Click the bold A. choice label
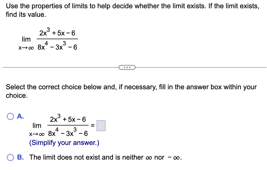The image size is (267, 170). (x=20, y=116)
